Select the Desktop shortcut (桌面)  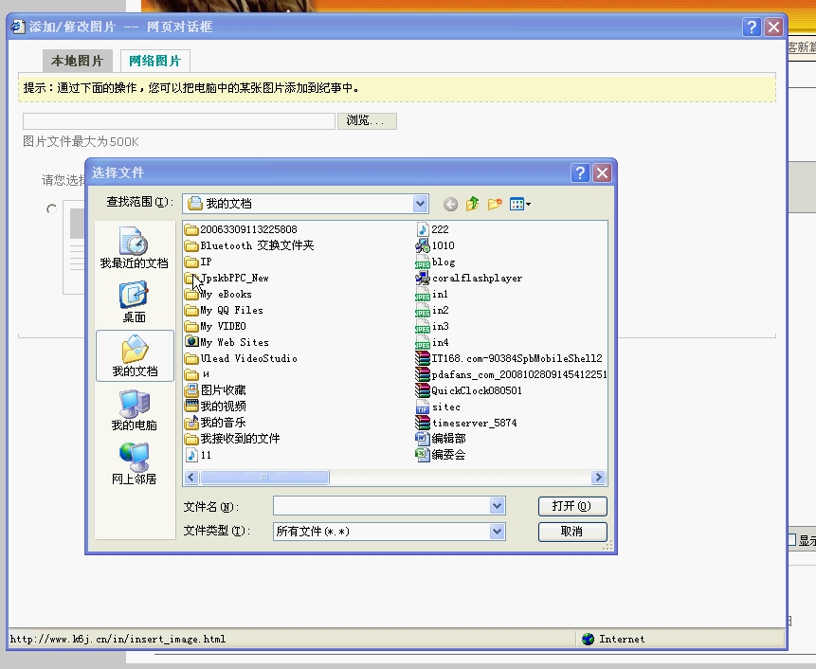click(x=135, y=302)
